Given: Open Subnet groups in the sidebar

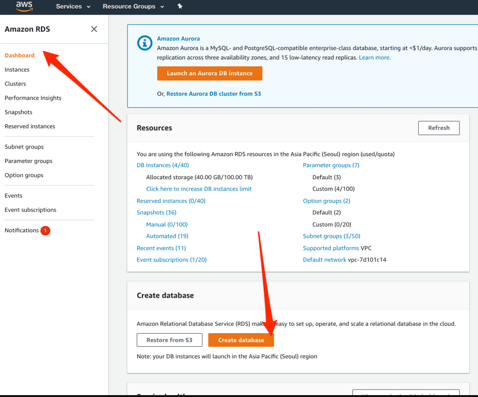Looking at the screenshot, I should tap(24, 147).
